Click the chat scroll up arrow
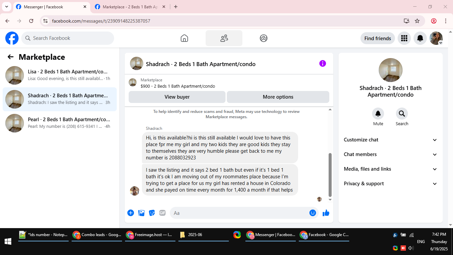453x255 pixels. tap(330, 110)
